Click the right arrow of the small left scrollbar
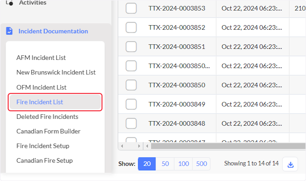 coord(139,146)
